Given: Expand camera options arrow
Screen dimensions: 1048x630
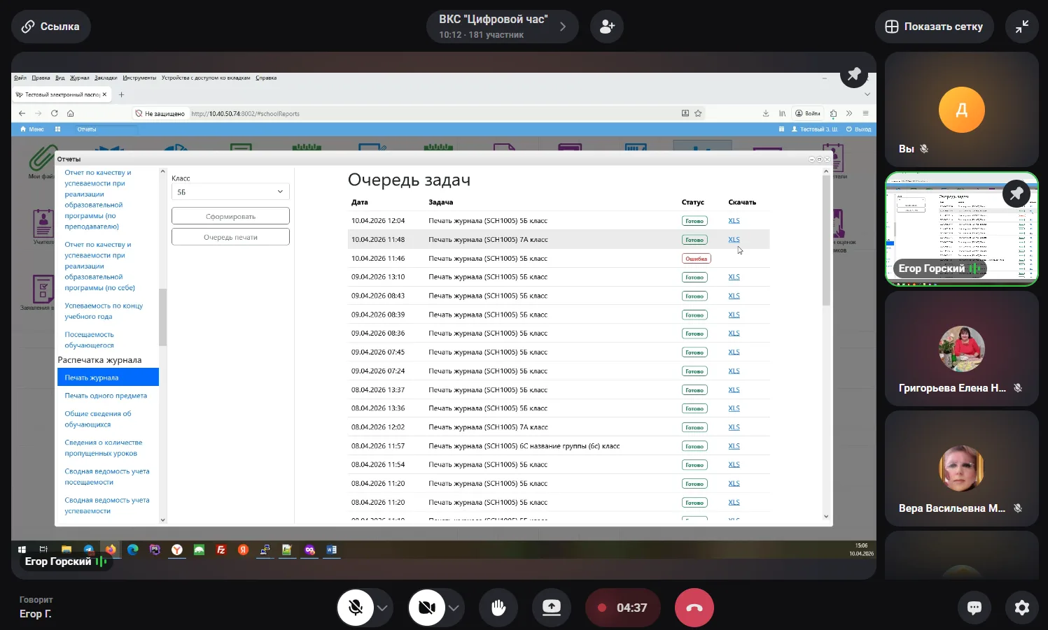Looking at the screenshot, I should (x=454, y=608).
